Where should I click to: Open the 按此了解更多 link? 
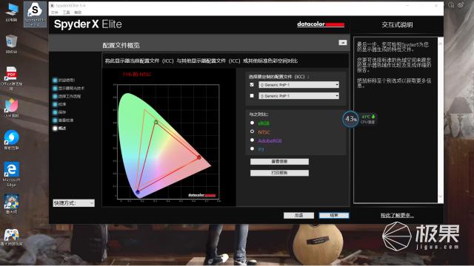(397, 215)
